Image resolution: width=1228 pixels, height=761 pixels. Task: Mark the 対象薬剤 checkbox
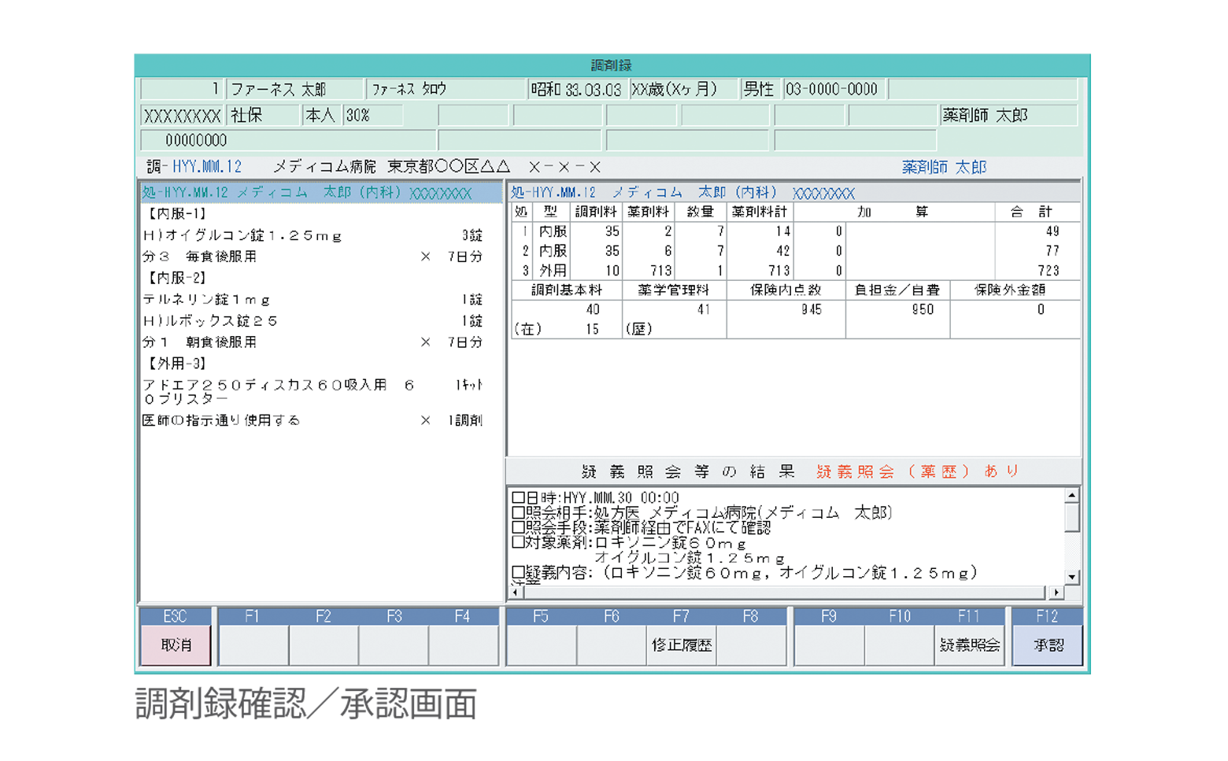click(518, 542)
